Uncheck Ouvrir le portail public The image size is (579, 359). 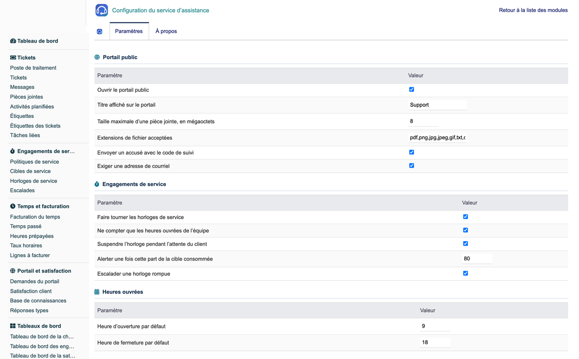click(412, 89)
